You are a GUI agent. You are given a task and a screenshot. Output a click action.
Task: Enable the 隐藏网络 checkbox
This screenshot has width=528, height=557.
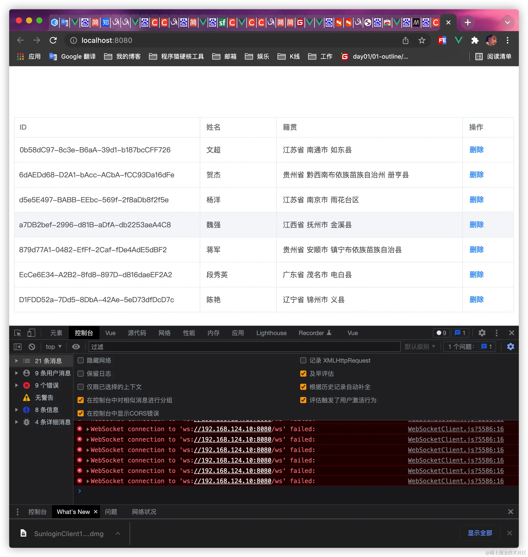[81, 361]
